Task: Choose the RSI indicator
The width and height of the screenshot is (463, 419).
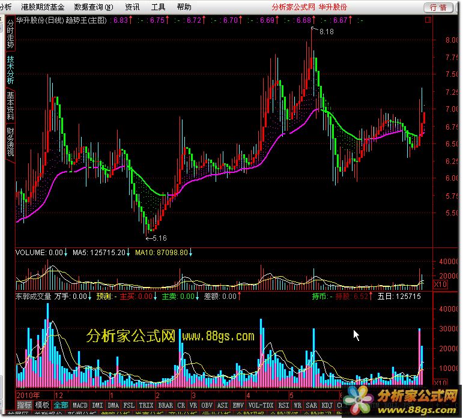Action: click(x=283, y=405)
